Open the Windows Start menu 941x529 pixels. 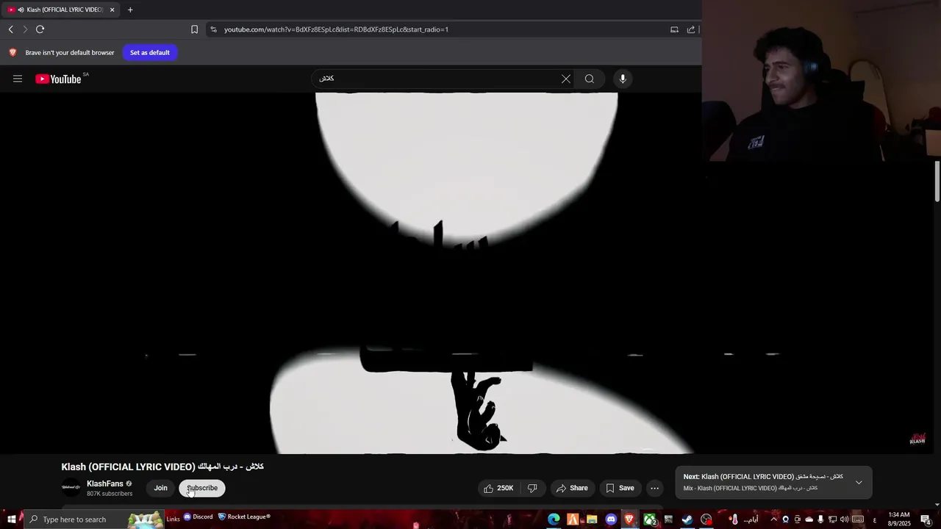[x=11, y=519]
